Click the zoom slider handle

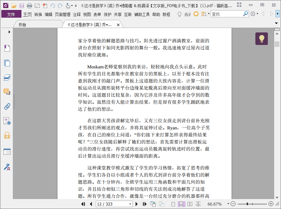(x=247, y=204)
